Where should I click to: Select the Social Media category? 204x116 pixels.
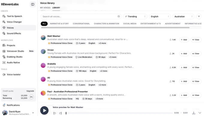point(130,24)
